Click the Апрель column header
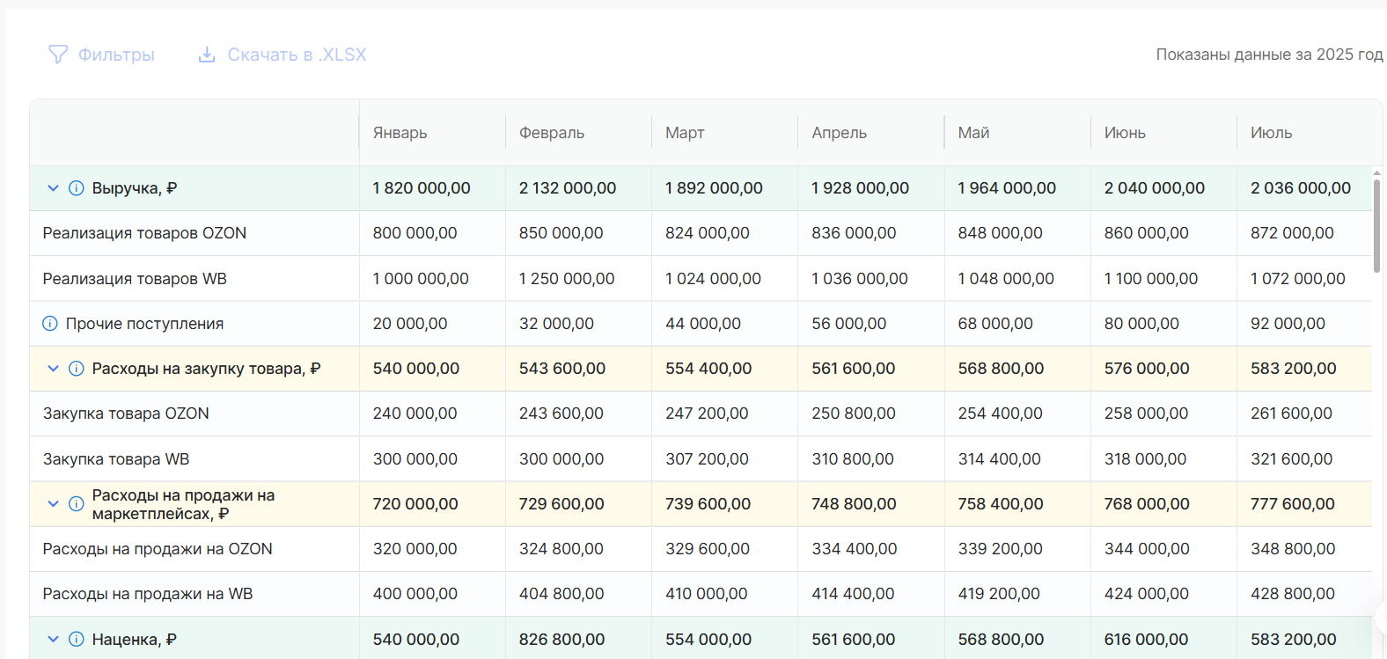 coord(839,133)
